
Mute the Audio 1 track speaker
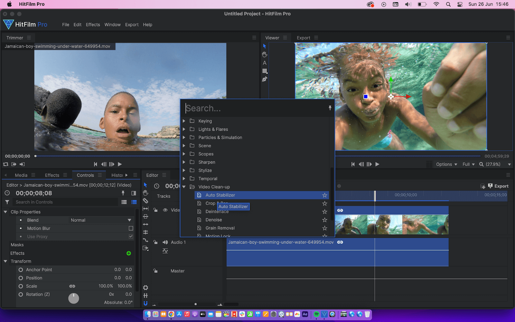165,242
